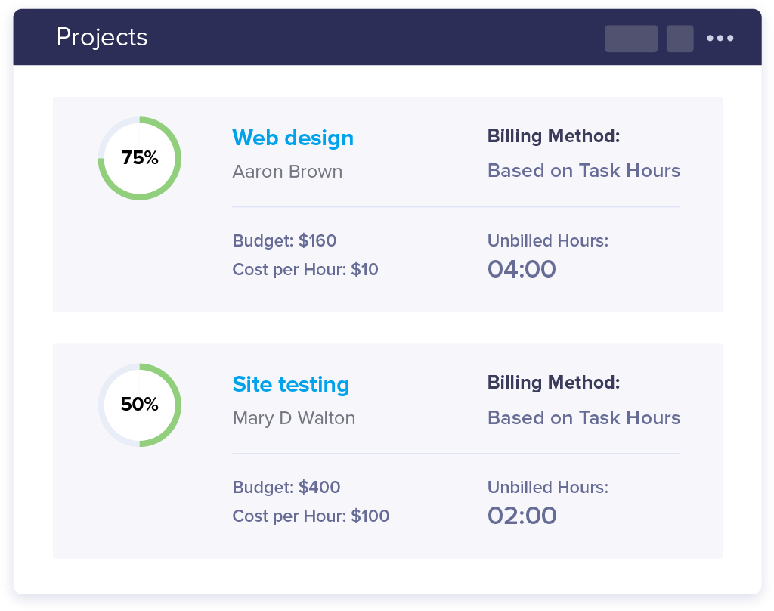774x611 pixels.
Task: Select the Budget: $160 field
Action: click(284, 240)
